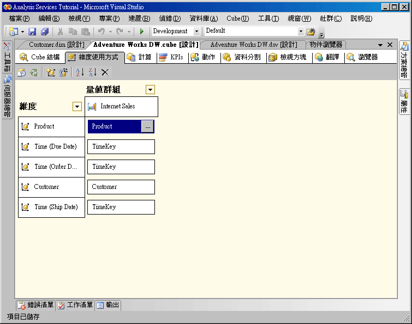Open the 專案(P) menu

110,19
